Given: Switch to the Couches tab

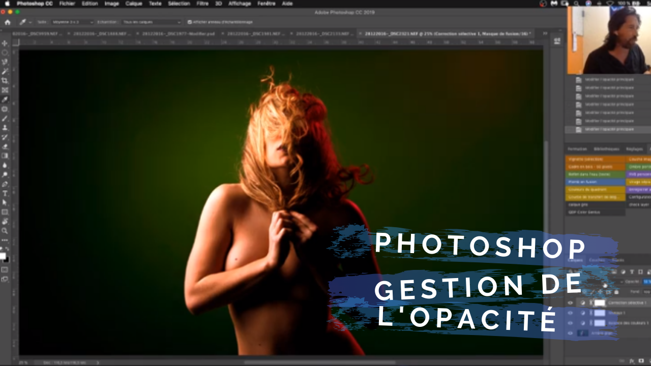Looking at the screenshot, I should (x=597, y=260).
